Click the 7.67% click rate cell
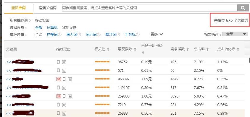The image size is (250, 117). (199, 88)
